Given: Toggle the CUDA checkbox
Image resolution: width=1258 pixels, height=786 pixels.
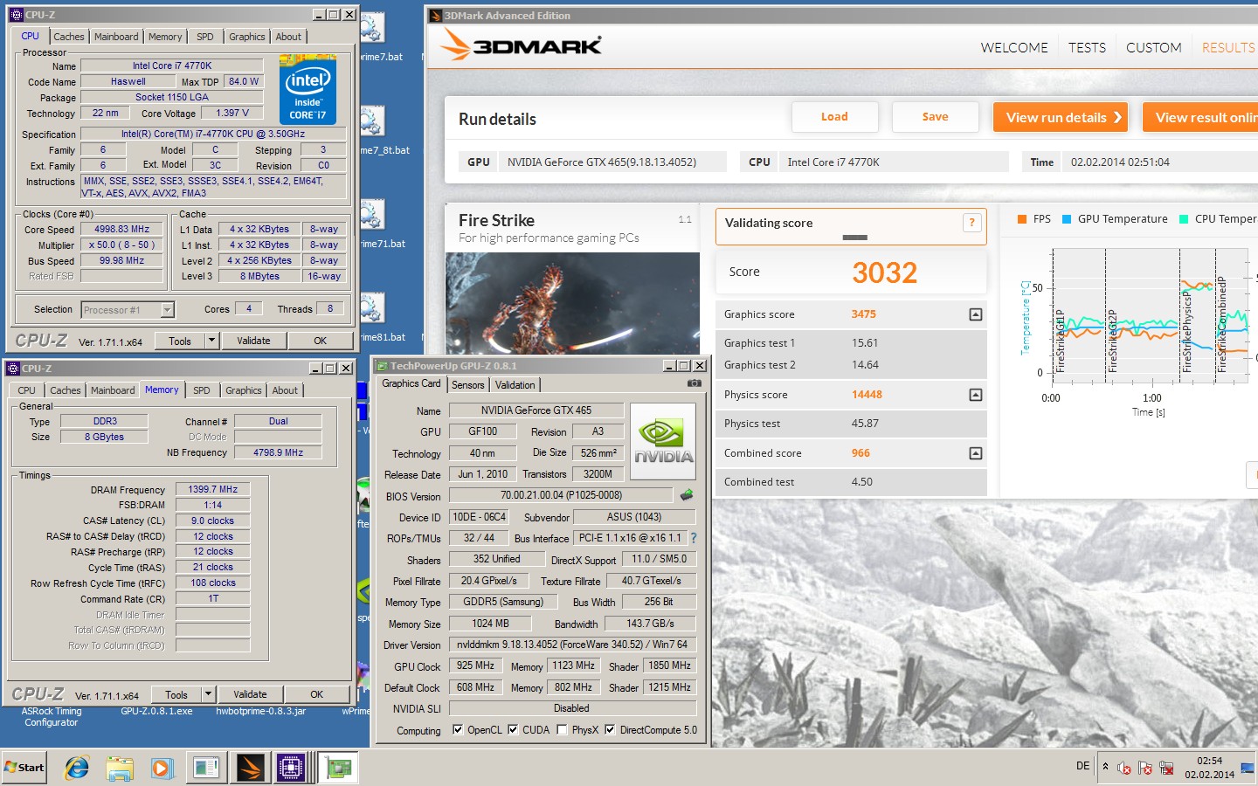Looking at the screenshot, I should point(513,729).
